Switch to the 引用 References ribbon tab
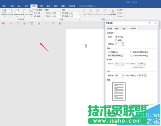This screenshot has width=161, height=126. tap(41, 6)
